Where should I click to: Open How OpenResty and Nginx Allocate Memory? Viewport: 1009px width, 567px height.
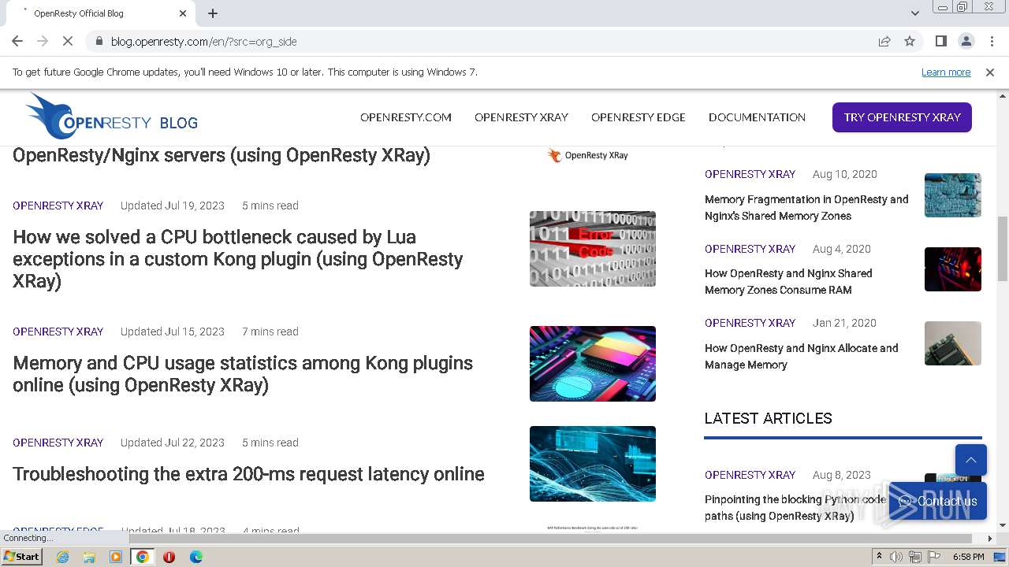pos(801,356)
